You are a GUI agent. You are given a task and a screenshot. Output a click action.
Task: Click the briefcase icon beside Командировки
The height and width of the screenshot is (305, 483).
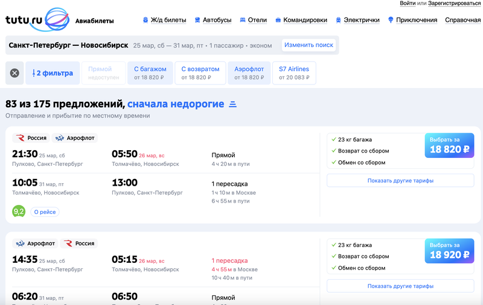(278, 20)
